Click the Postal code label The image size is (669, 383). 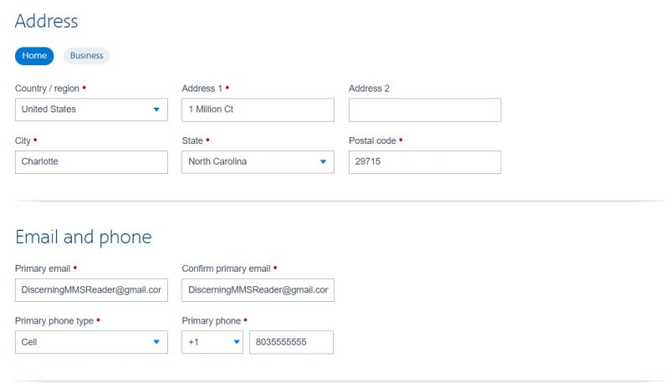[x=372, y=141]
